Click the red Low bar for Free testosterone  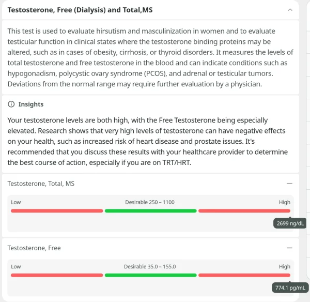[57, 275]
